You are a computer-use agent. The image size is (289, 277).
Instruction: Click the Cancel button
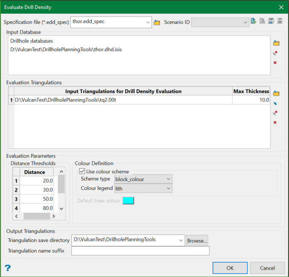point(268,268)
